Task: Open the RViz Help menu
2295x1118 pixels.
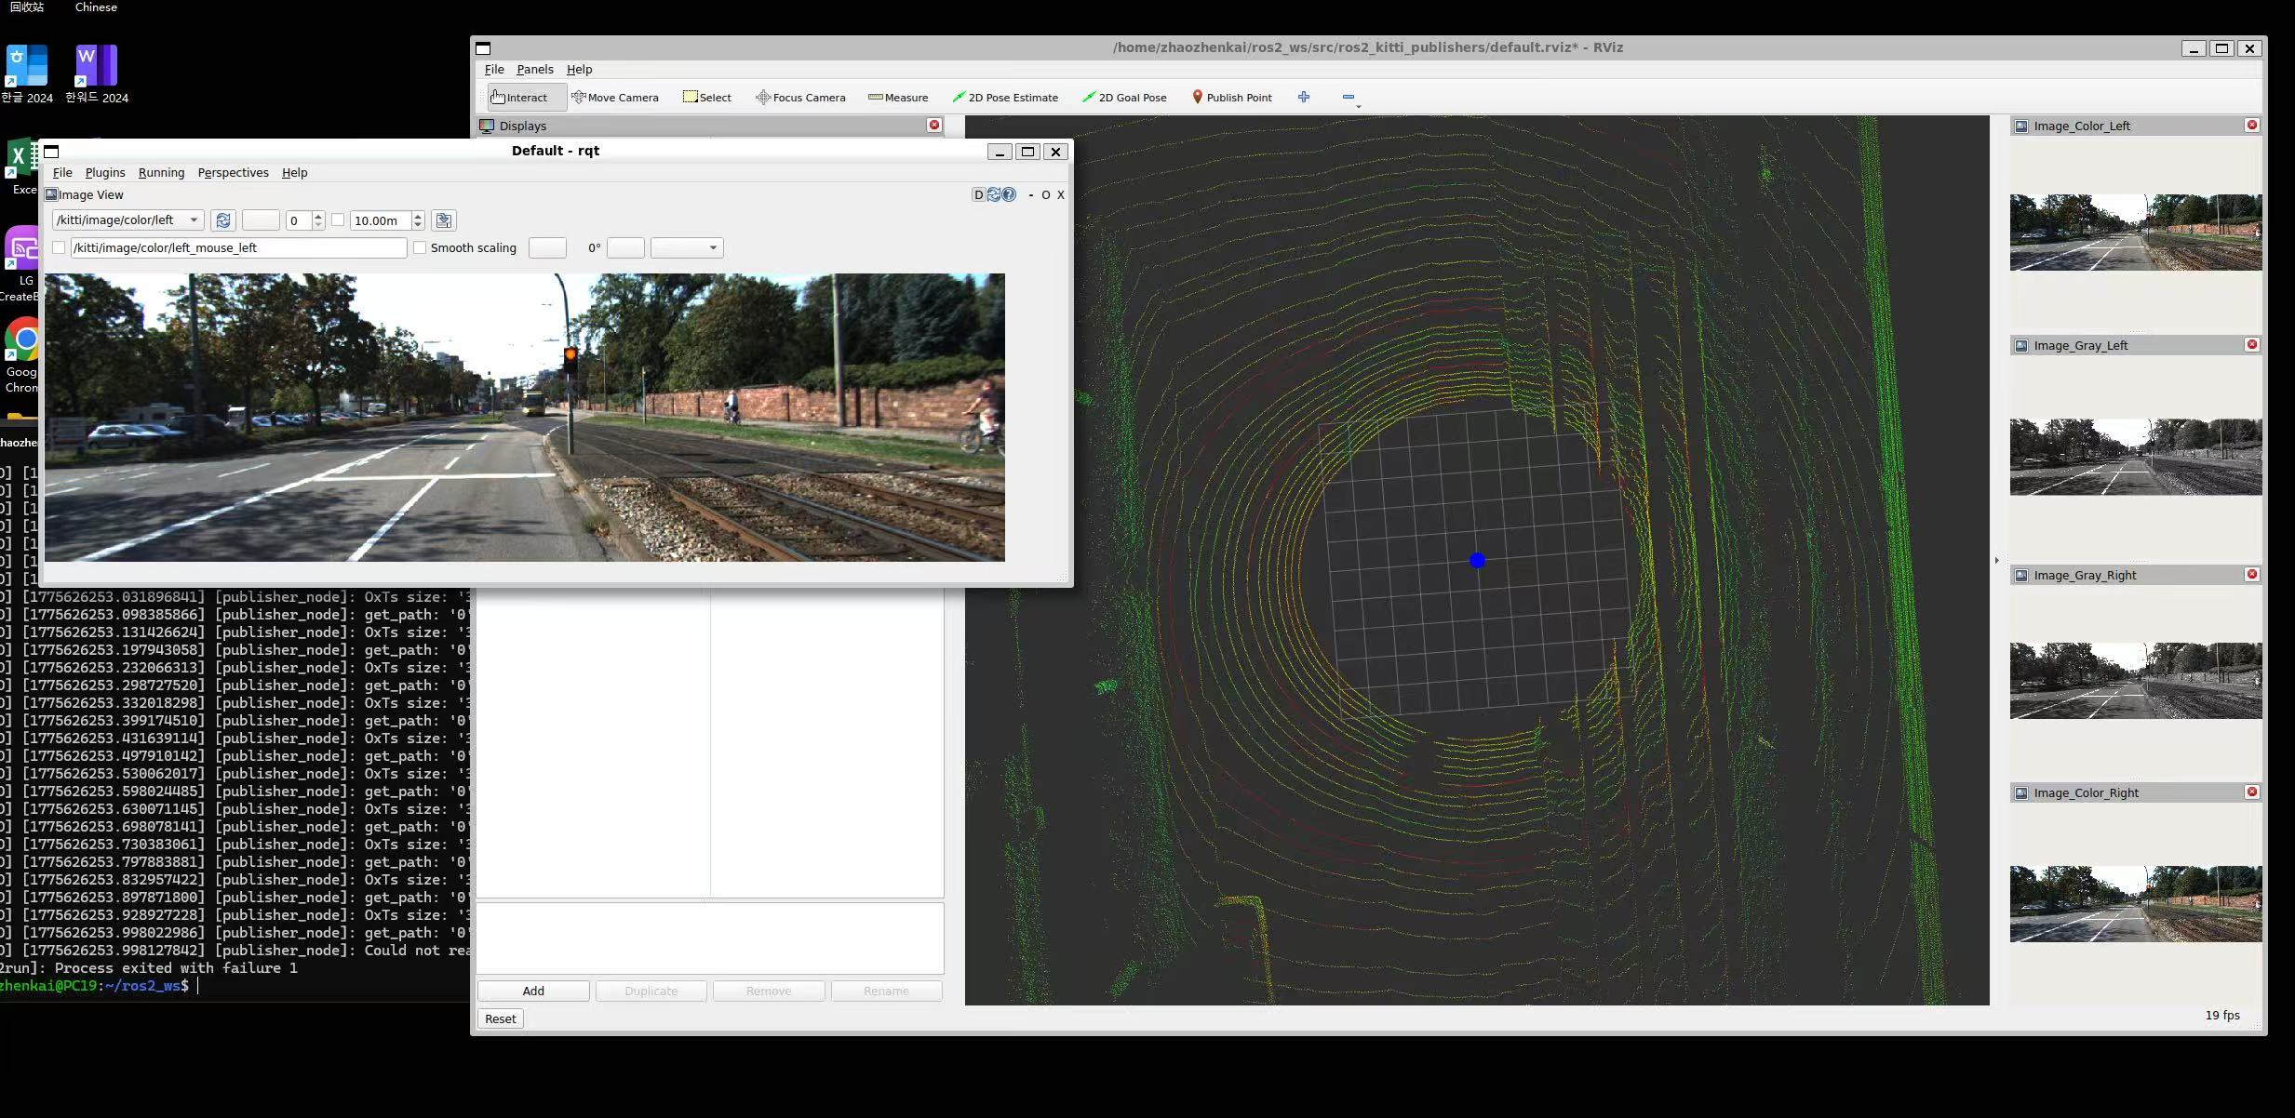Action: pos(579,70)
